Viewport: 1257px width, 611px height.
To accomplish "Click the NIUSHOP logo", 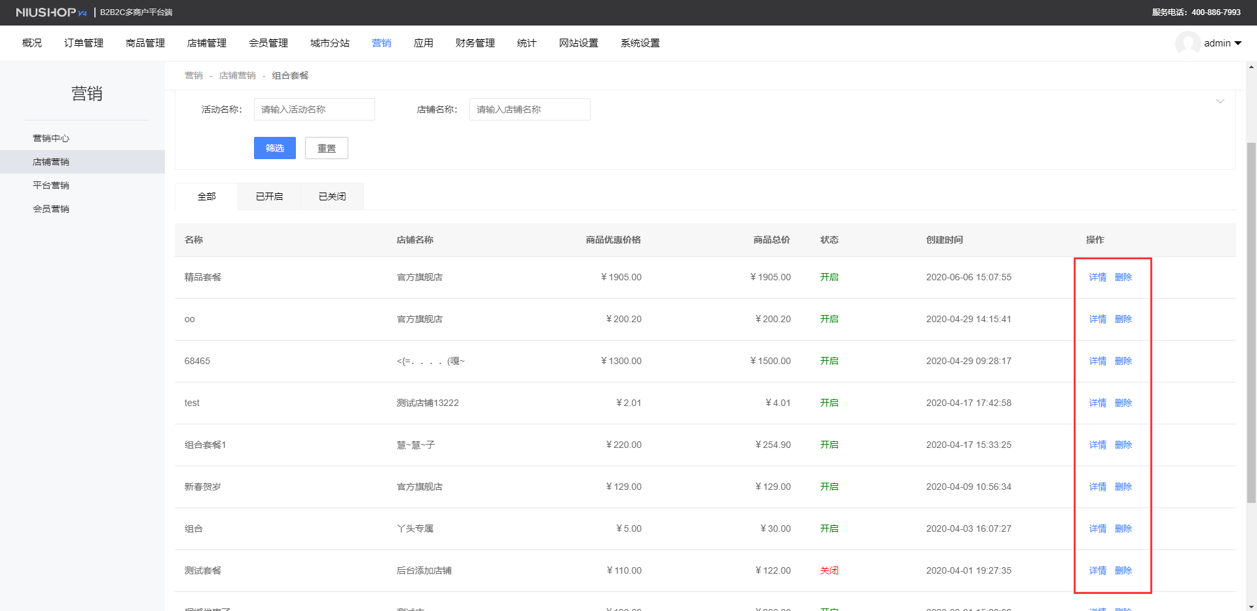I will [51, 12].
